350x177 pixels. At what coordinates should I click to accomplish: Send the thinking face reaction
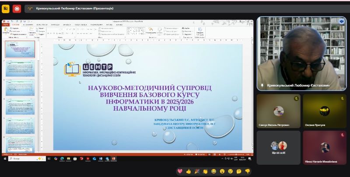[x=239, y=171]
